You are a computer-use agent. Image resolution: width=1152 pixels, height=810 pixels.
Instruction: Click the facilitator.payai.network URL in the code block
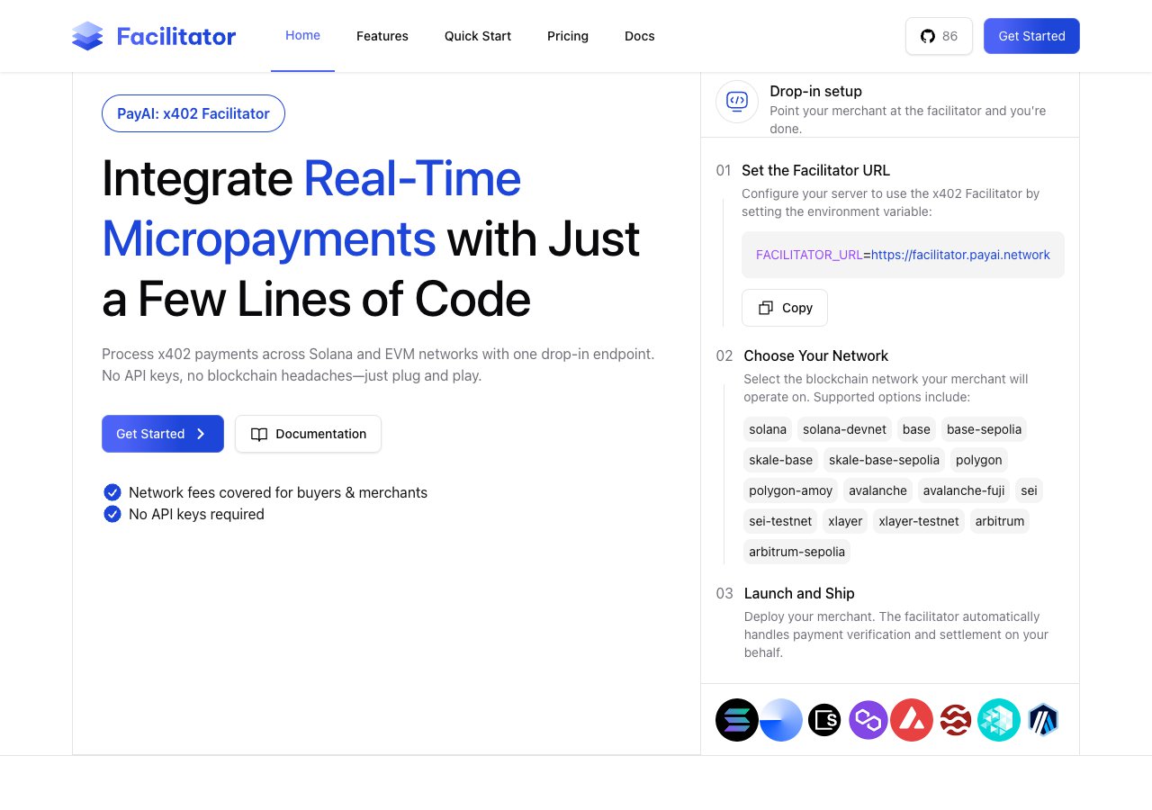[960, 255]
